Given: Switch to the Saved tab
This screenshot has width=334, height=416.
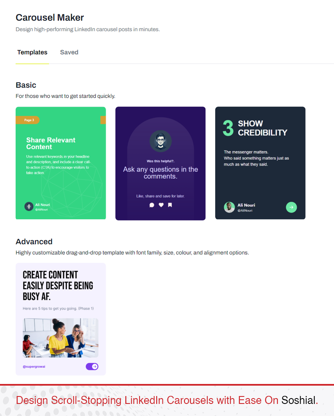Looking at the screenshot, I should click(x=69, y=52).
